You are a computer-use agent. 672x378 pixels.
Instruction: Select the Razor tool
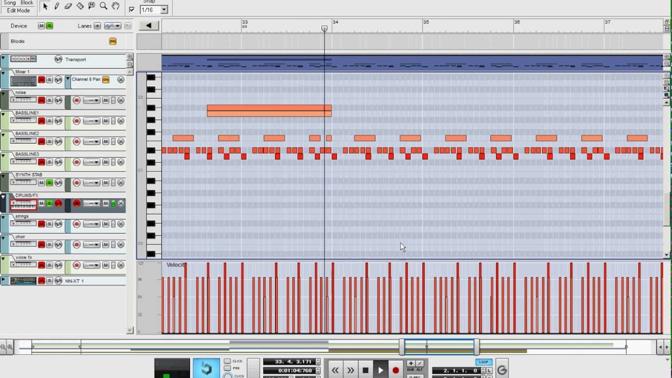pos(80,6)
